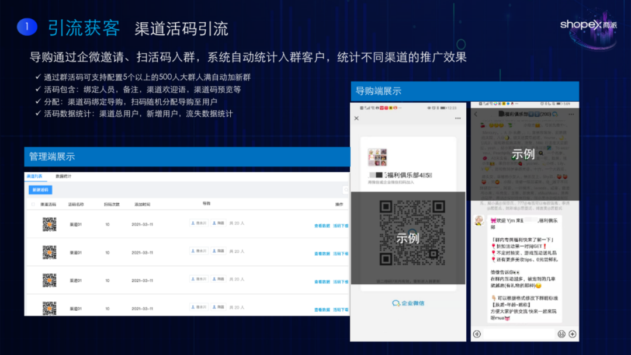Click the 导购端展示 panel header
Viewport: 631px width, 355px height.
[465, 91]
